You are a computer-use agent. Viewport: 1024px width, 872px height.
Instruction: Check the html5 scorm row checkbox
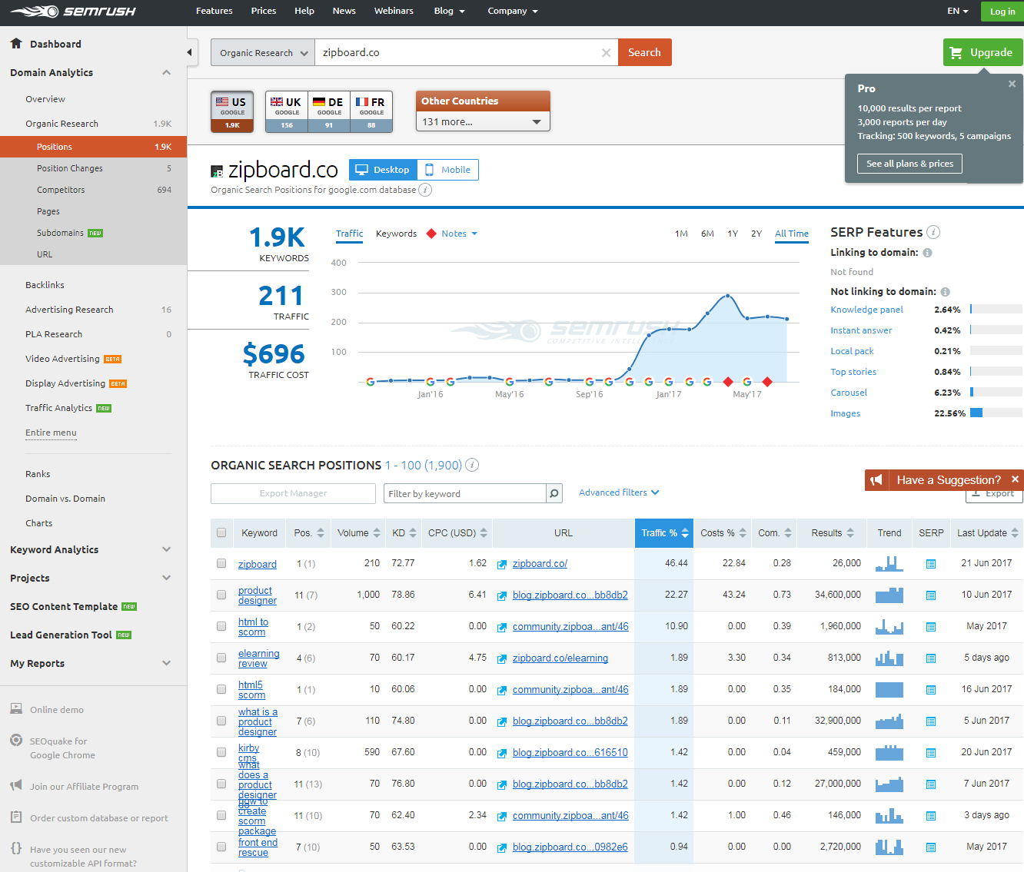(x=221, y=689)
